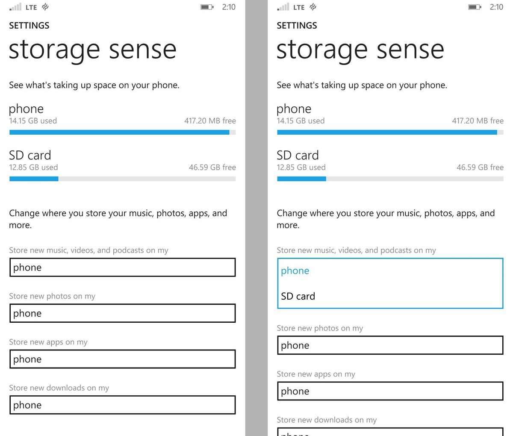Click the signal icon in the right screenshot
Viewport: 513px width, 436px height.
pyautogui.click(x=284, y=7)
